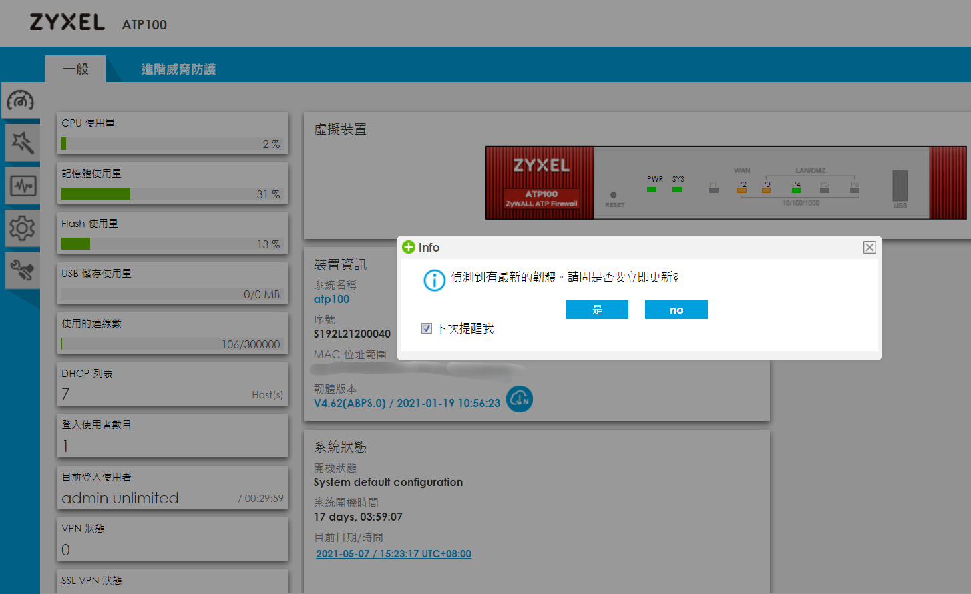Open the Monitor heartbeat icon in sidebar

pyautogui.click(x=23, y=186)
